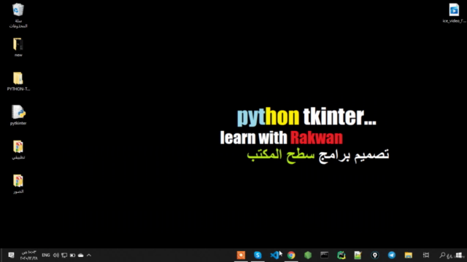Select the الصور archive icon
The image size is (467, 262).
pos(18,184)
